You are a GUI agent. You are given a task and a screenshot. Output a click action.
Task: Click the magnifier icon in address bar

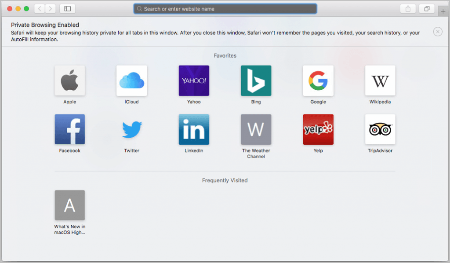139,9
